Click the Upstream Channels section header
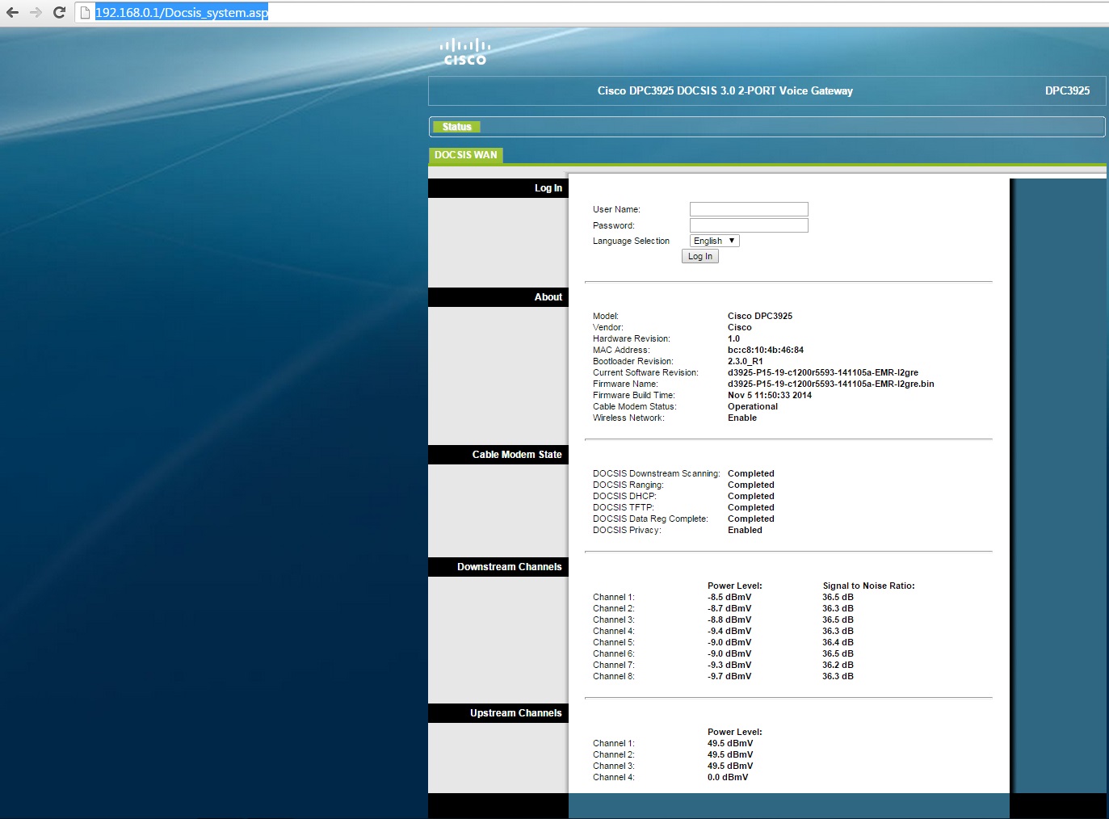Viewport: 1109px width, 819px height. (498, 713)
